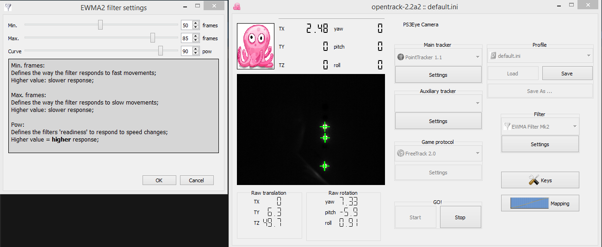
Task: Click the curve graph icon on Mapping button
Action: (x=529, y=203)
